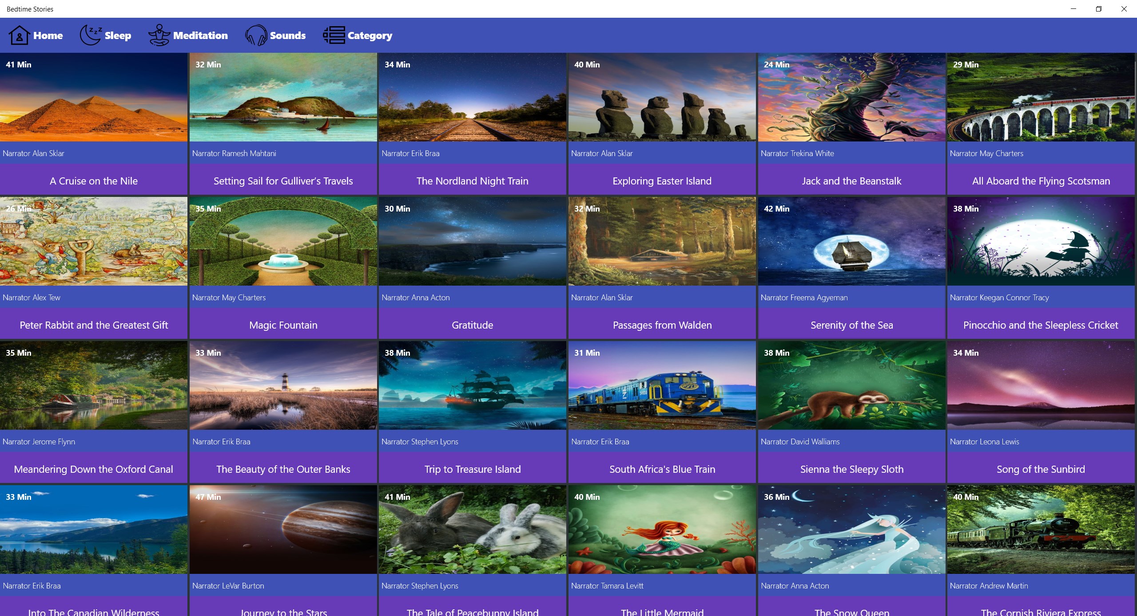The height and width of the screenshot is (616, 1137).
Task: Click the Magic Fountain story title
Action: click(x=283, y=325)
